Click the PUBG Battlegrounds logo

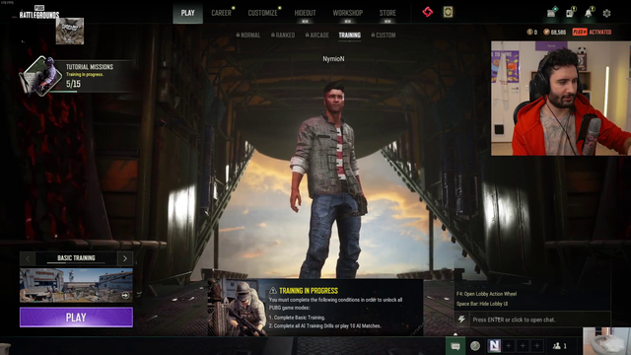click(39, 13)
